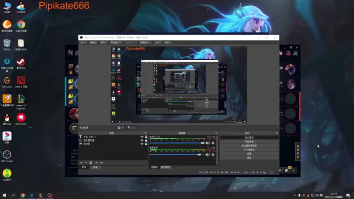Open the View (V) menu in OBS
Screen dimensions: 354x199
tap(104, 42)
